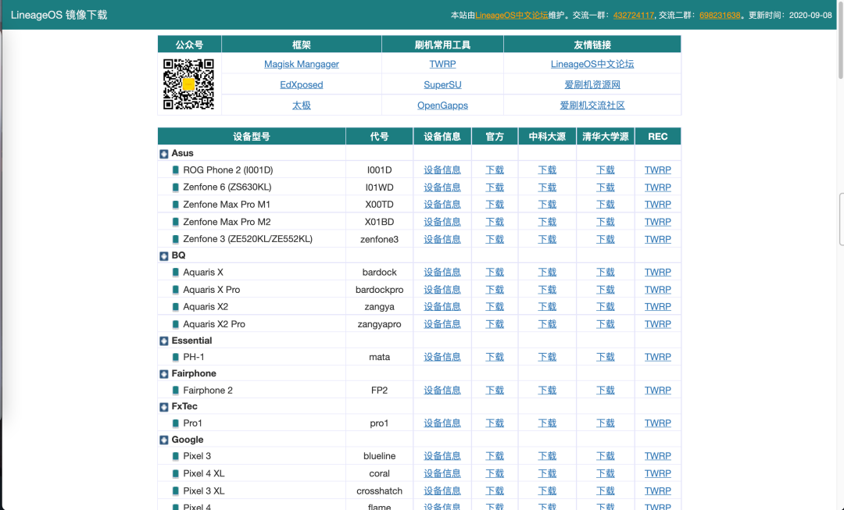Open official 下载 for Pixel 3 blueline
Image resolution: width=844 pixels, height=510 pixels.
pos(495,456)
